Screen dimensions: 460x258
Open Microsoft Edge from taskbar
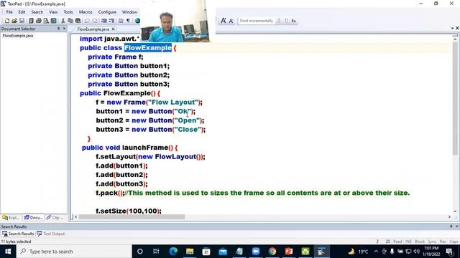tap(173, 252)
